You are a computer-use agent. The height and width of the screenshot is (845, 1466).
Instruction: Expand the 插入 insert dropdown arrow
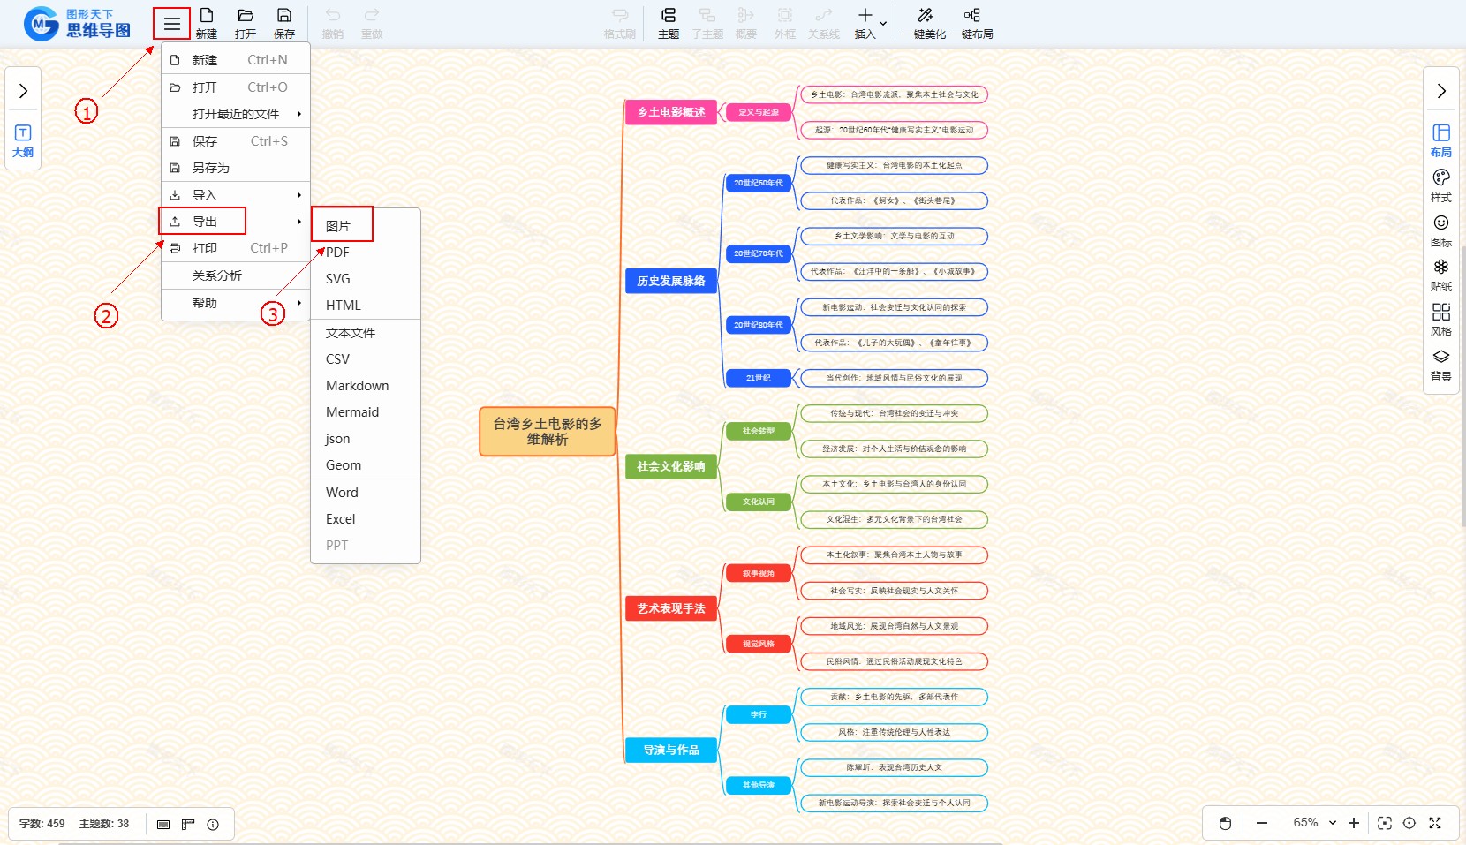click(883, 23)
